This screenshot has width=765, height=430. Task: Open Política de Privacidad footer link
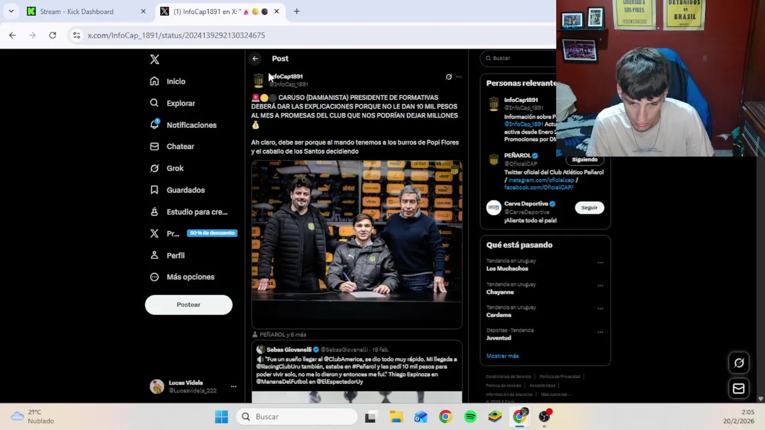coord(559,377)
